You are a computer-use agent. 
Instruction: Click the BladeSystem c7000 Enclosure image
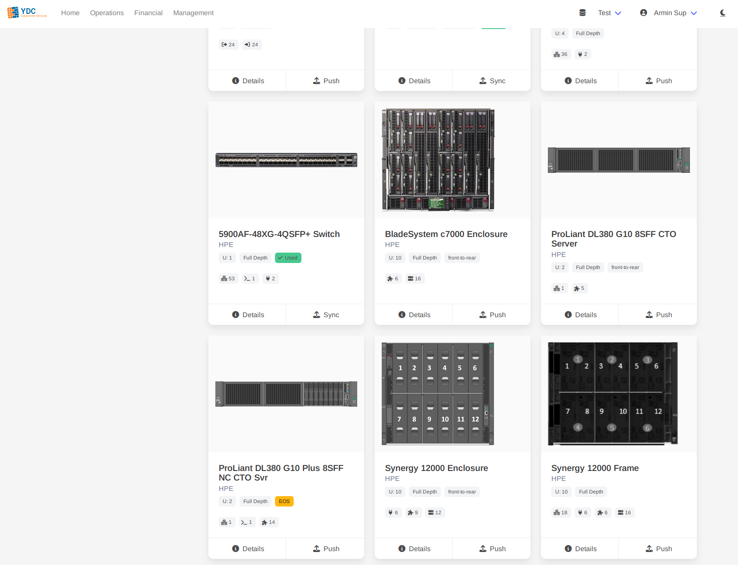(x=438, y=160)
